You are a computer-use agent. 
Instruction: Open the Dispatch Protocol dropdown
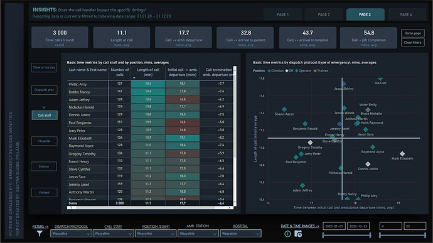point(71,234)
